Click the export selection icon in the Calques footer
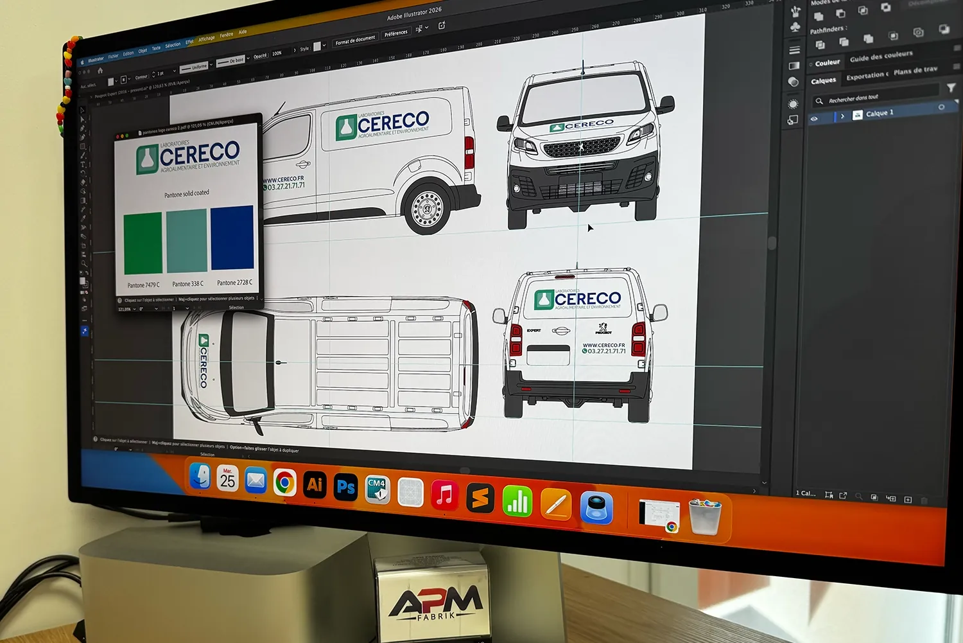Image resolution: width=963 pixels, height=643 pixels. pos(843,495)
